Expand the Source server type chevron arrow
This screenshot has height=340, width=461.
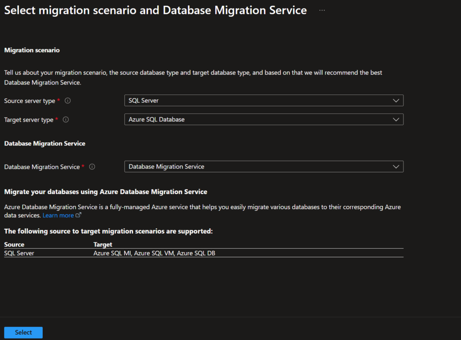(396, 100)
